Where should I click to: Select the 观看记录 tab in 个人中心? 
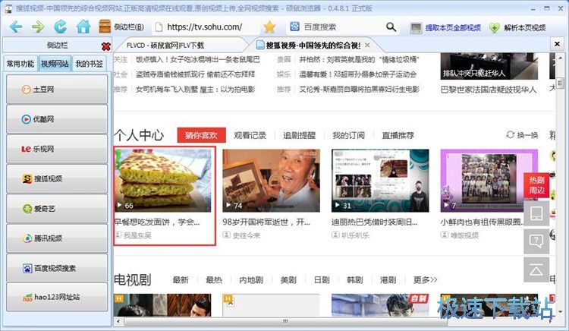tap(250, 135)
